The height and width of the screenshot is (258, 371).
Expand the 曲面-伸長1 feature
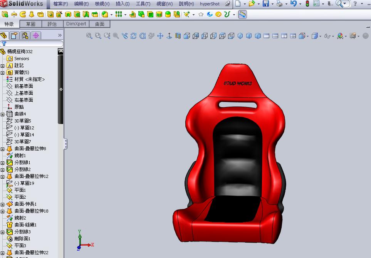coord(2,204)
